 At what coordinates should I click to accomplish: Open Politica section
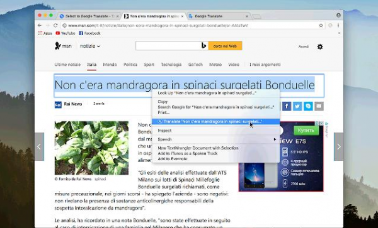[x=130, y=65]
